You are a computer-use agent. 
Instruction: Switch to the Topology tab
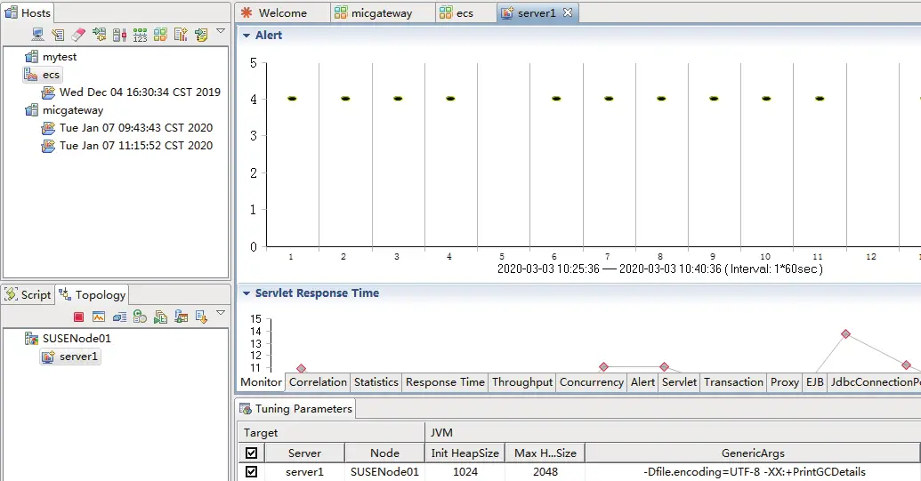(92, 294)
